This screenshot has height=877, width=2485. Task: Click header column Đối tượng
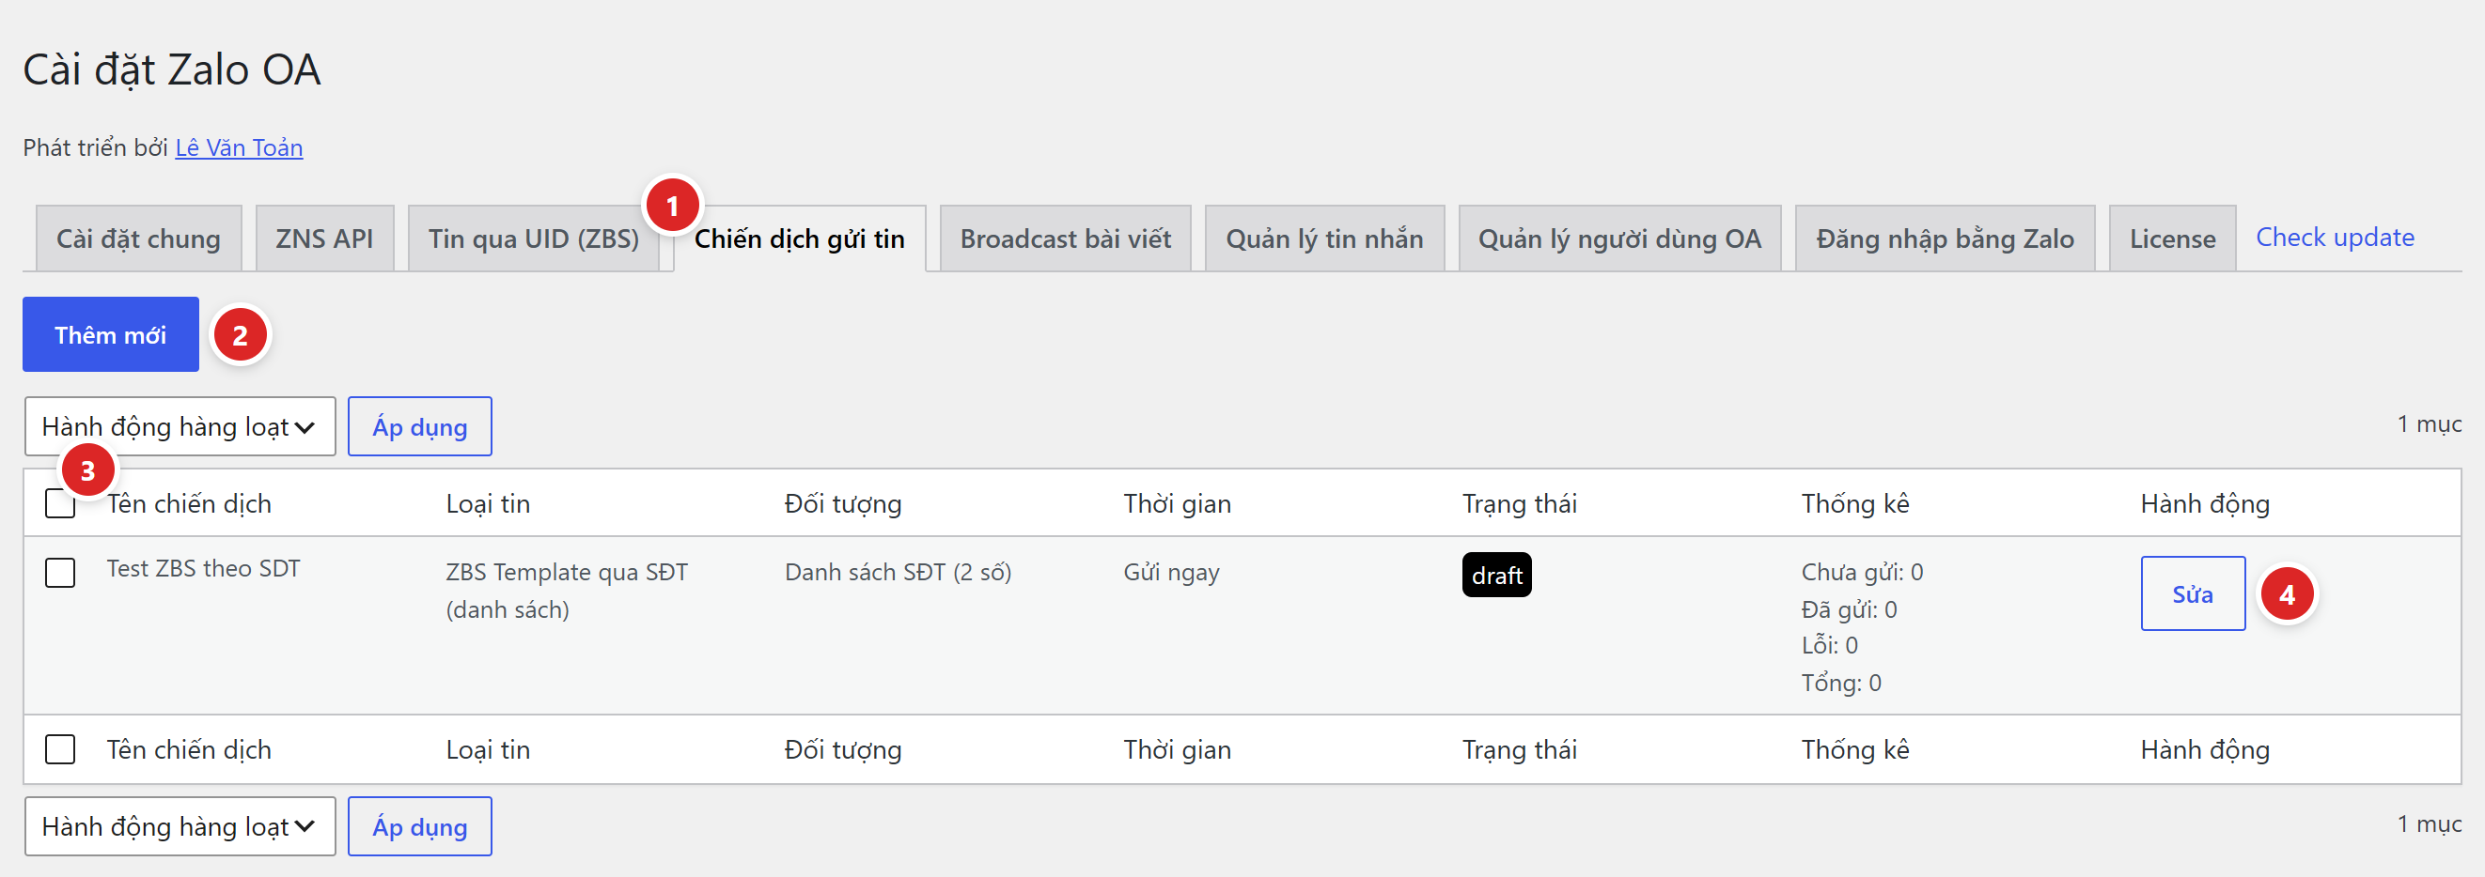pos(843,504)
